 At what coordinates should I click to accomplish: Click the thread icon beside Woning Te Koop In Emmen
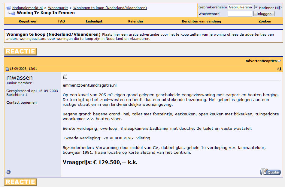click(13, 13)
